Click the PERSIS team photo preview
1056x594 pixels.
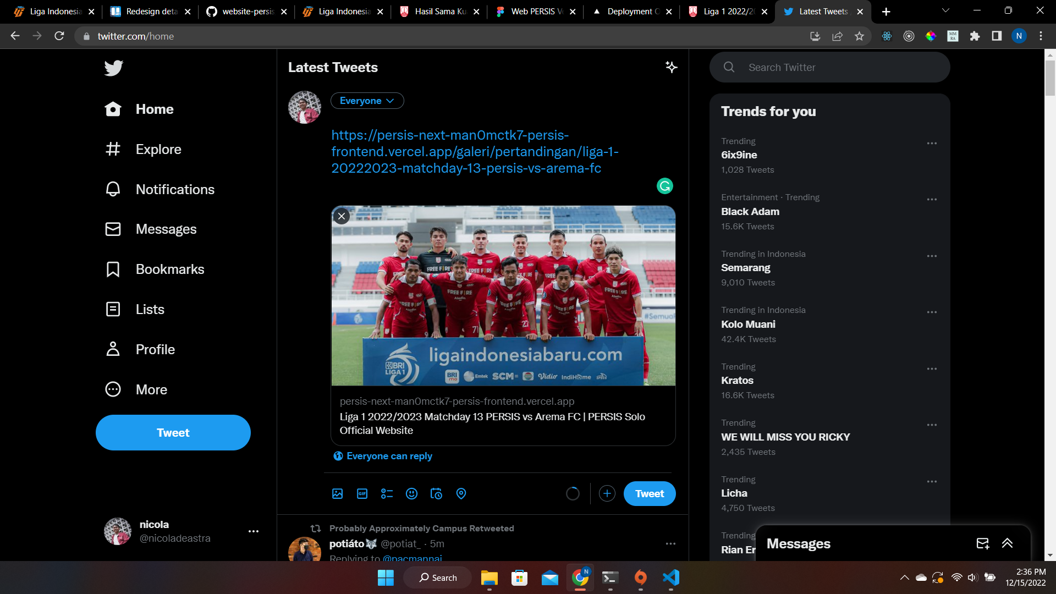click(503, 296)
